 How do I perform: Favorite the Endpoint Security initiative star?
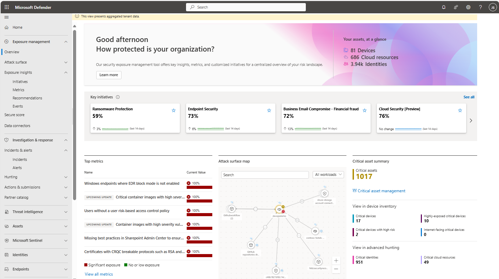point(269,110)
